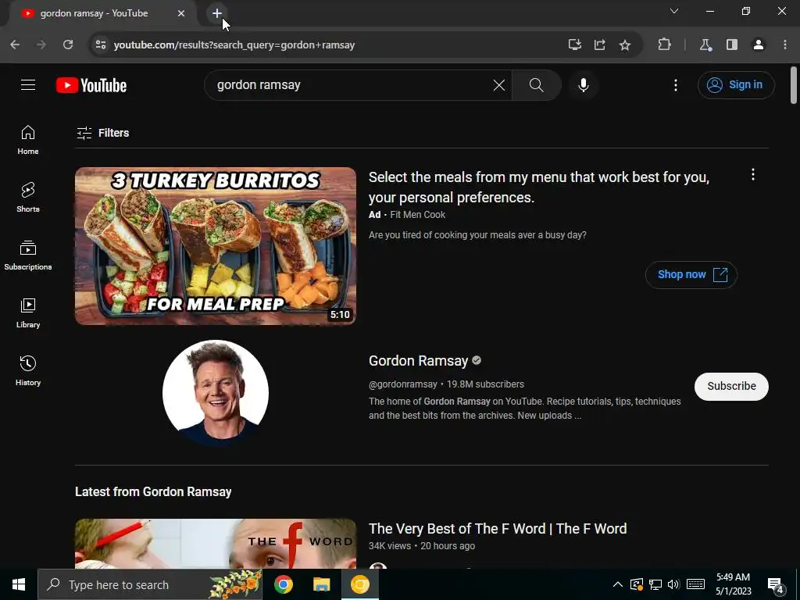Click the Shop now button
Viewport: 800px width, 600px height.
click(x=691, y=275)
